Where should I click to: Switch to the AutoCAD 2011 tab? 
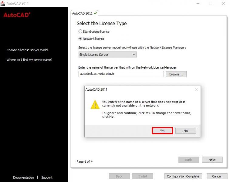(84, 13)
